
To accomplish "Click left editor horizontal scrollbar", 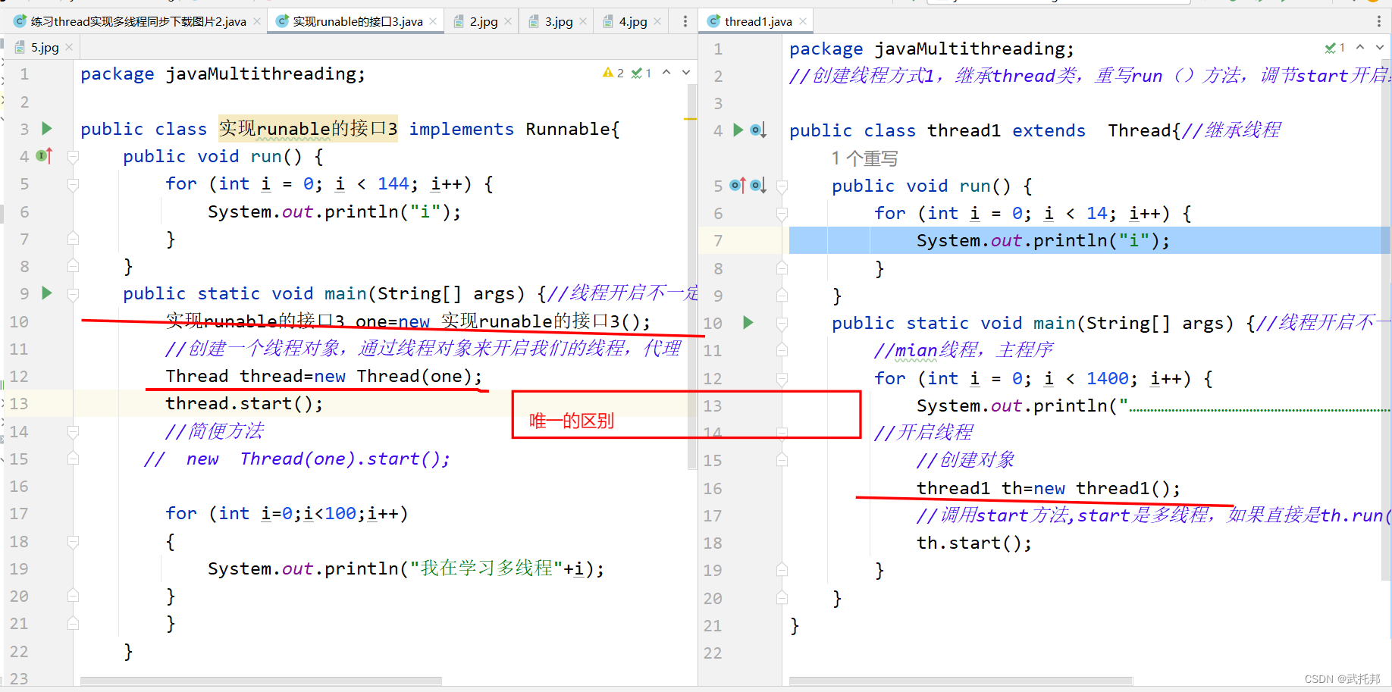I will (x=261, y=681).
